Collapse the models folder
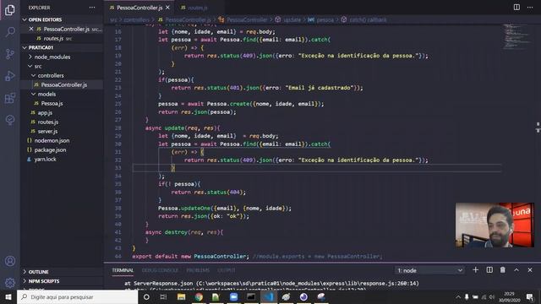Viewport: 541px width, 304px height. (x=46, y=94)
